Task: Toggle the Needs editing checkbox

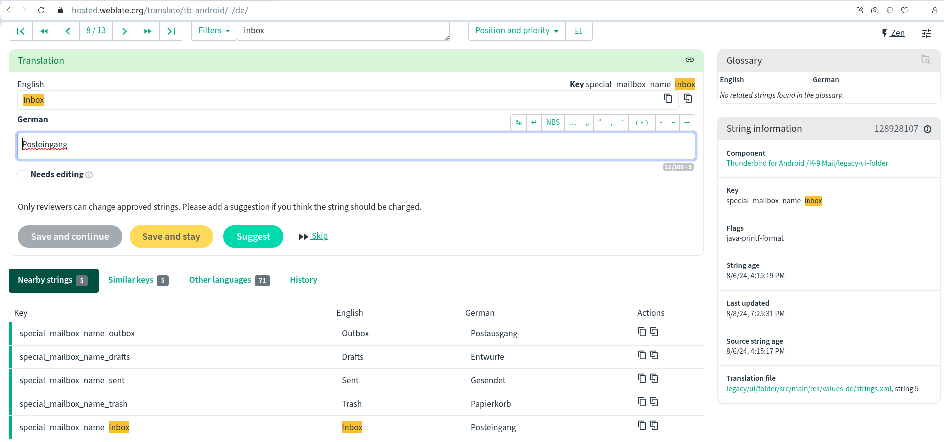Action: [x=22, y=174]
